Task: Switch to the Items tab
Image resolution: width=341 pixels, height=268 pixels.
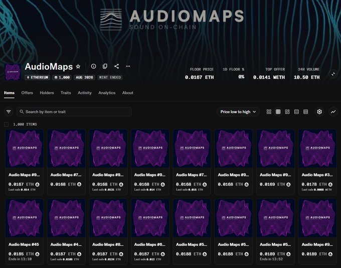Action: pyautogui.click(x=9, y=93)
